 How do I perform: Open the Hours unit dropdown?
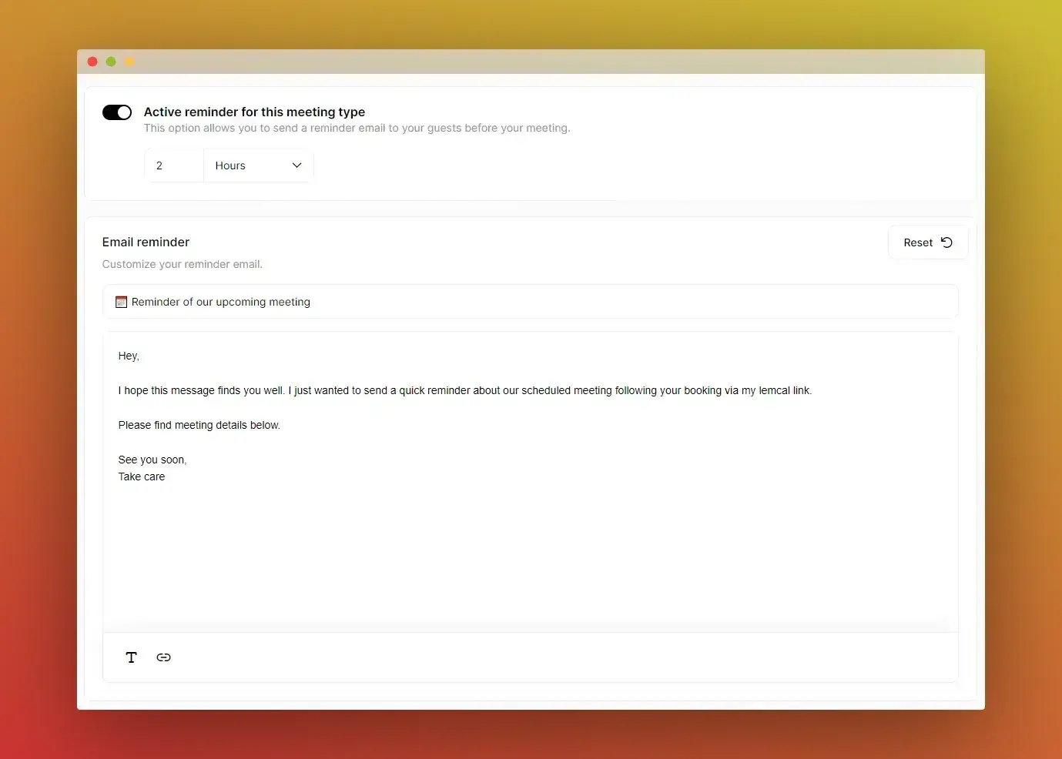pos(257,166)
